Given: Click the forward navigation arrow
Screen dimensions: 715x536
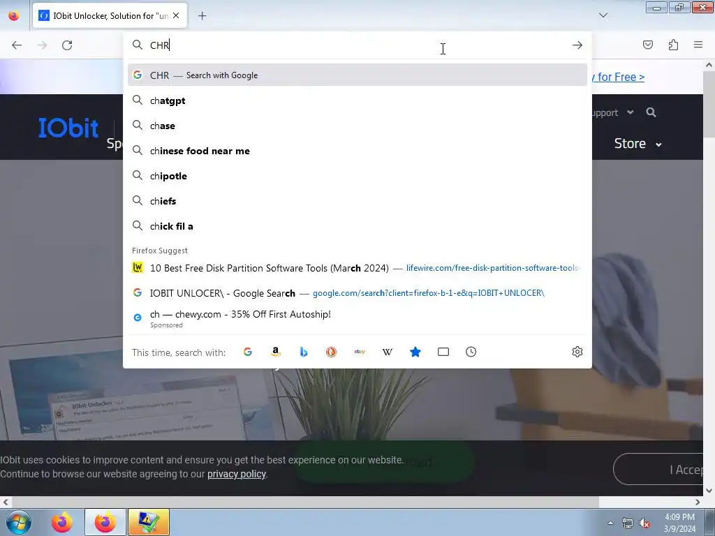Looking at the screenshot, I should [x=42, y=45].
